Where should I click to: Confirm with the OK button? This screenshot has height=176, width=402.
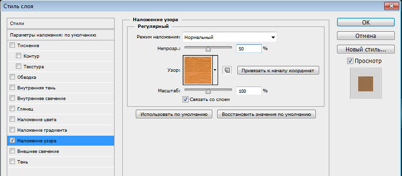[366, 22]
